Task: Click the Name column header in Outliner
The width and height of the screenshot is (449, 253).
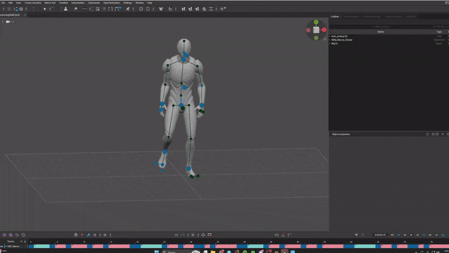Action: (381, 31)
